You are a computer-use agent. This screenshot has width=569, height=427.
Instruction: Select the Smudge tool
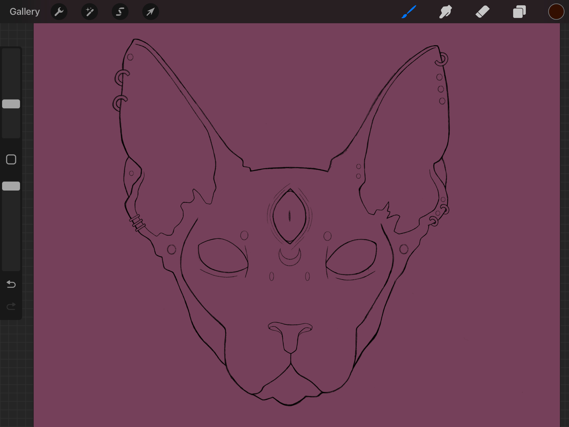pyautogui.click(x=446, y=12)
